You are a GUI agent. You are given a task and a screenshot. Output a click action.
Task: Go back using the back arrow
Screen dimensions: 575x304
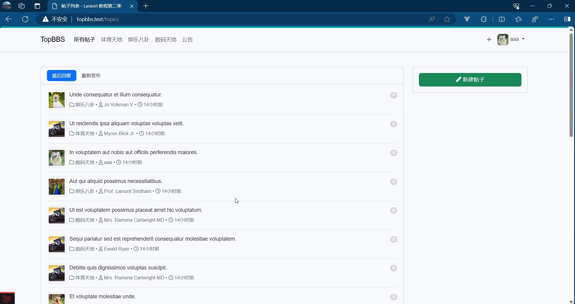[9, 19]
